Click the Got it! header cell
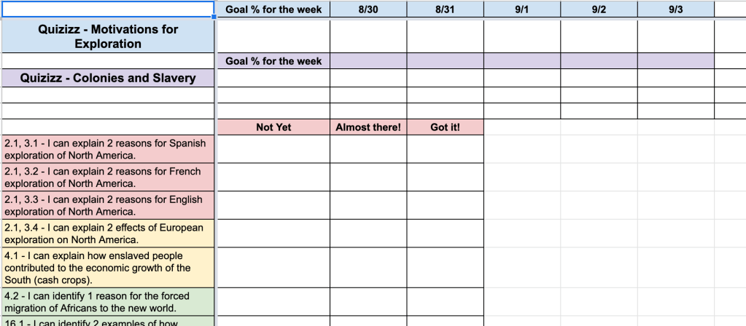The width and height of the screenshot is (746, 326). 445,127
